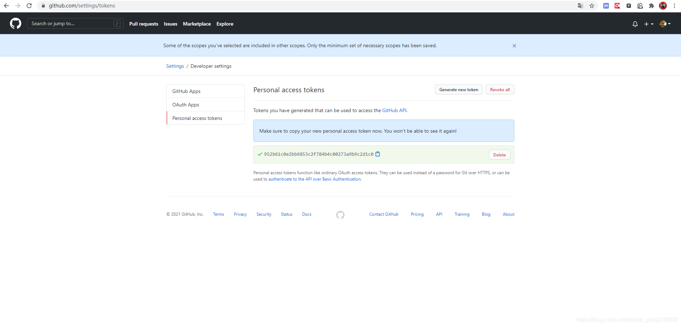Open authenticate to the API link
The height and width of the screenshot is (326, 681).
pos(315,179)
